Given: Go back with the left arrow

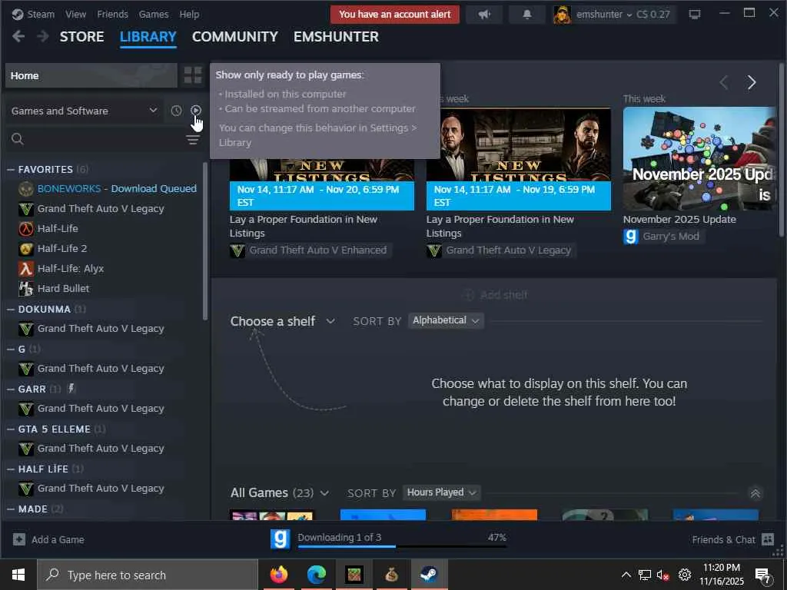Looking at the screenshot, I should click(x=18, y=36).
